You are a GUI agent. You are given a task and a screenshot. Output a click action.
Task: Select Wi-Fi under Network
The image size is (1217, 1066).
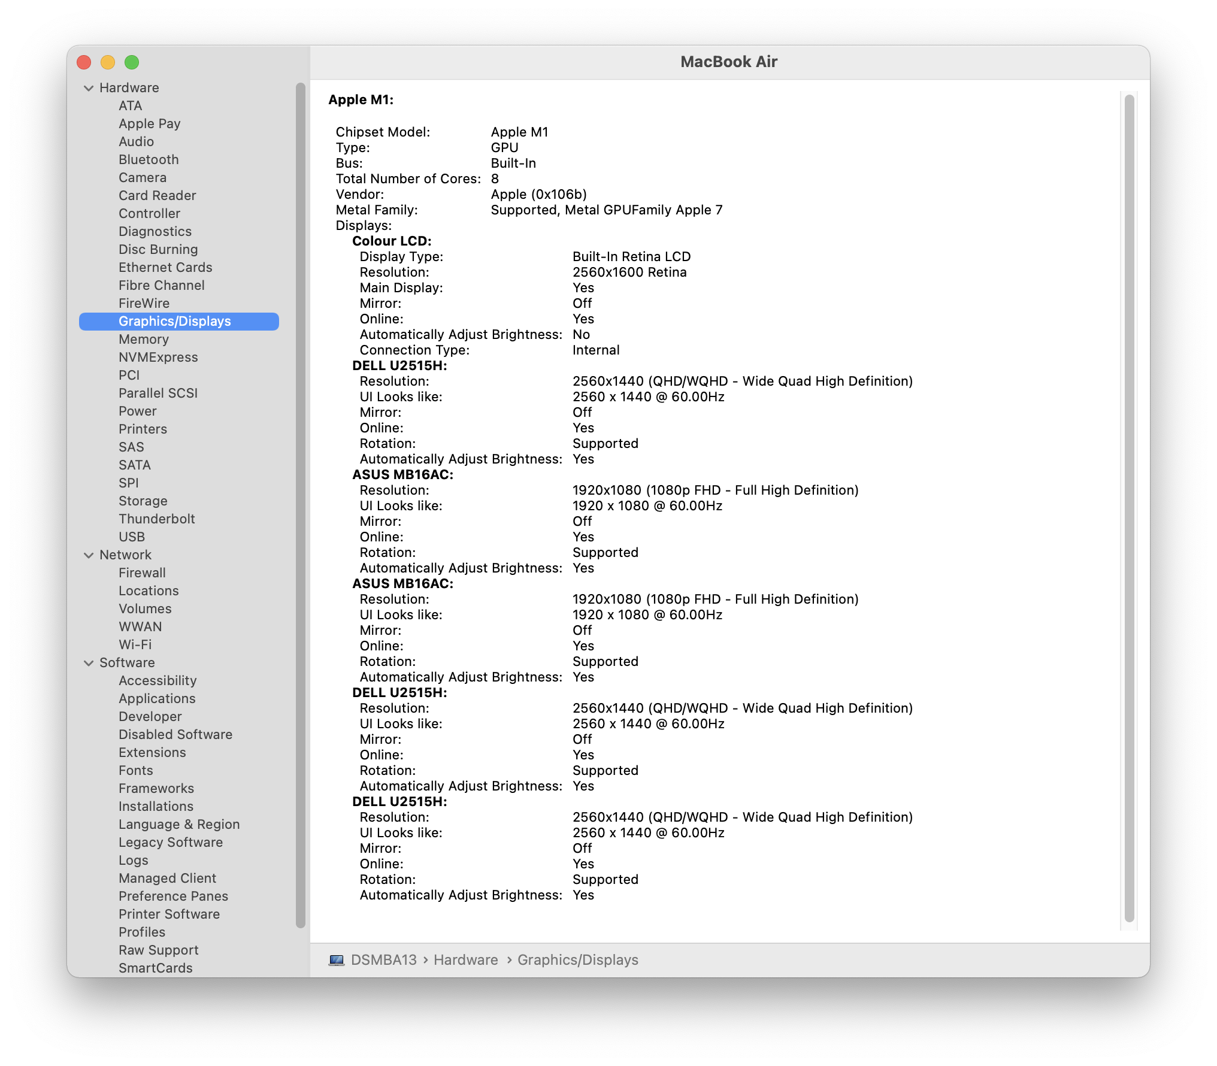[x=135, y=645]
